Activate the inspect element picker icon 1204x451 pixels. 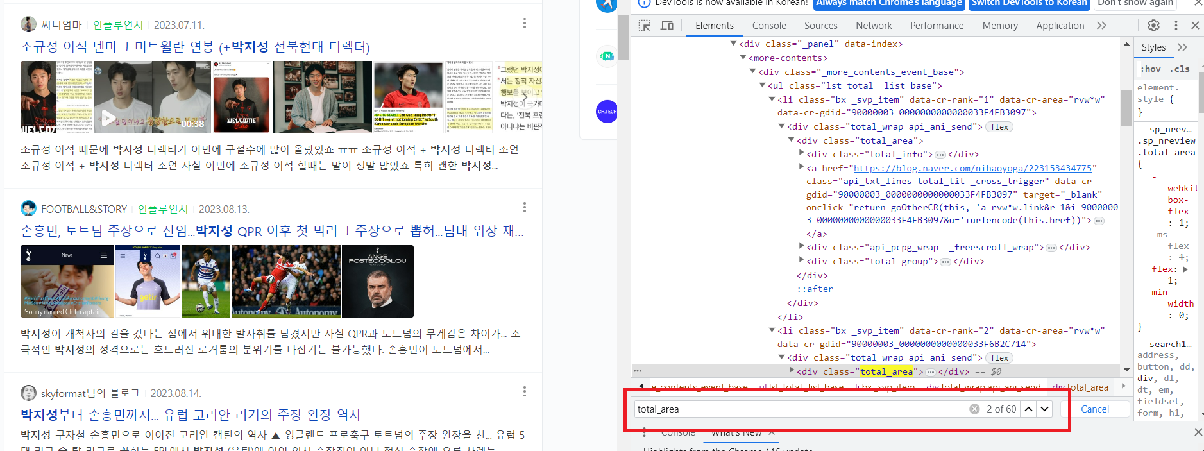click(x=645, y=26)
